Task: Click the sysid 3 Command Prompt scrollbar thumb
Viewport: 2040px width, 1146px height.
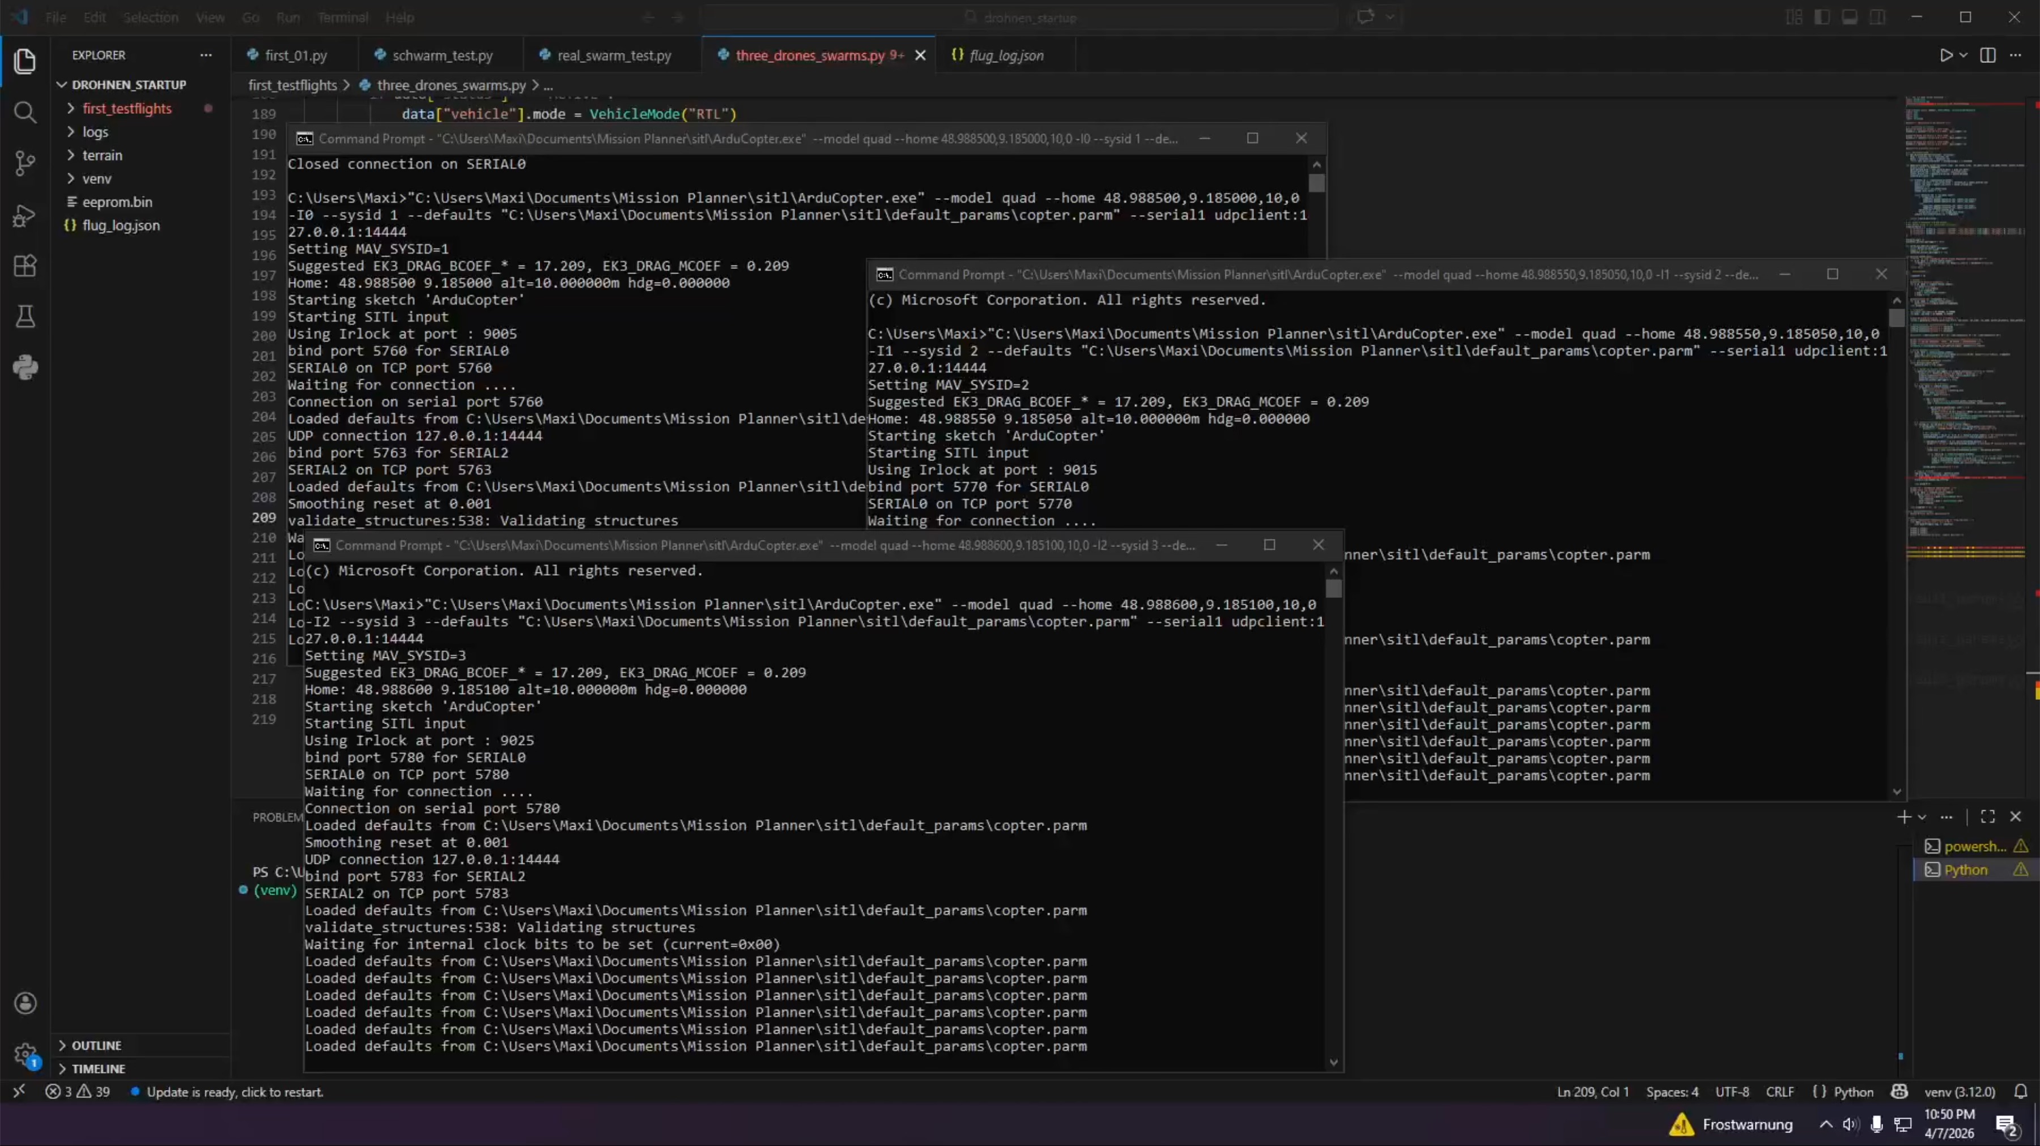Action: pos(1333,588)
